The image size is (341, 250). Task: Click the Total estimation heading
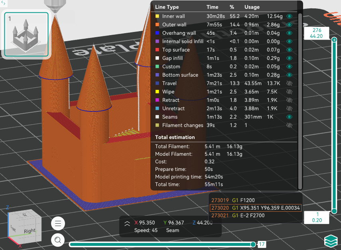175,137
